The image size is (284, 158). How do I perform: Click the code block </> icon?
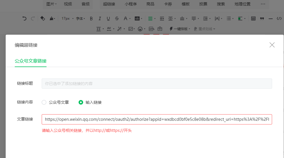click(x=279, y=18)
